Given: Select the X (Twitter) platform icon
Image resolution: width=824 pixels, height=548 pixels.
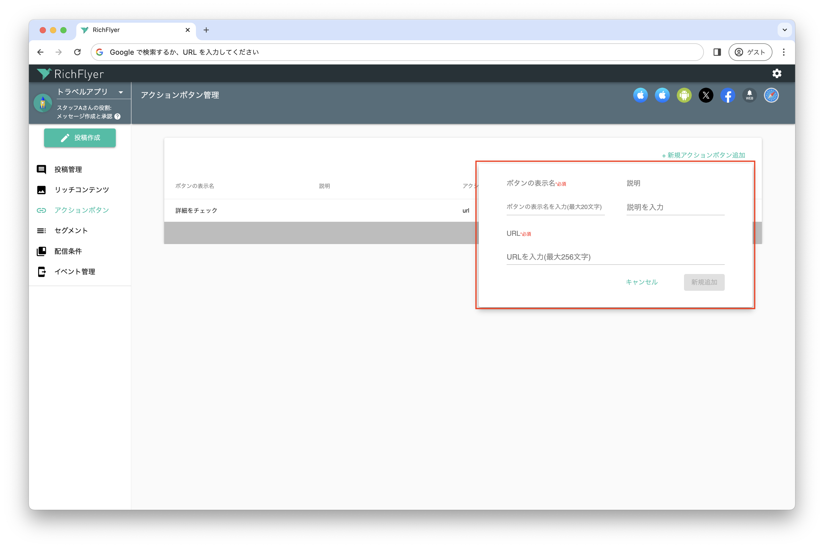Looking at the screenshot, I should pos(706,95).
